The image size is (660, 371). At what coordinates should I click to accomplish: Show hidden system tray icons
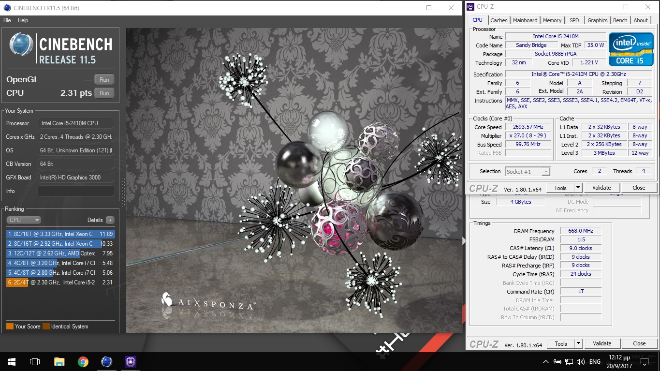coord(546,362)
